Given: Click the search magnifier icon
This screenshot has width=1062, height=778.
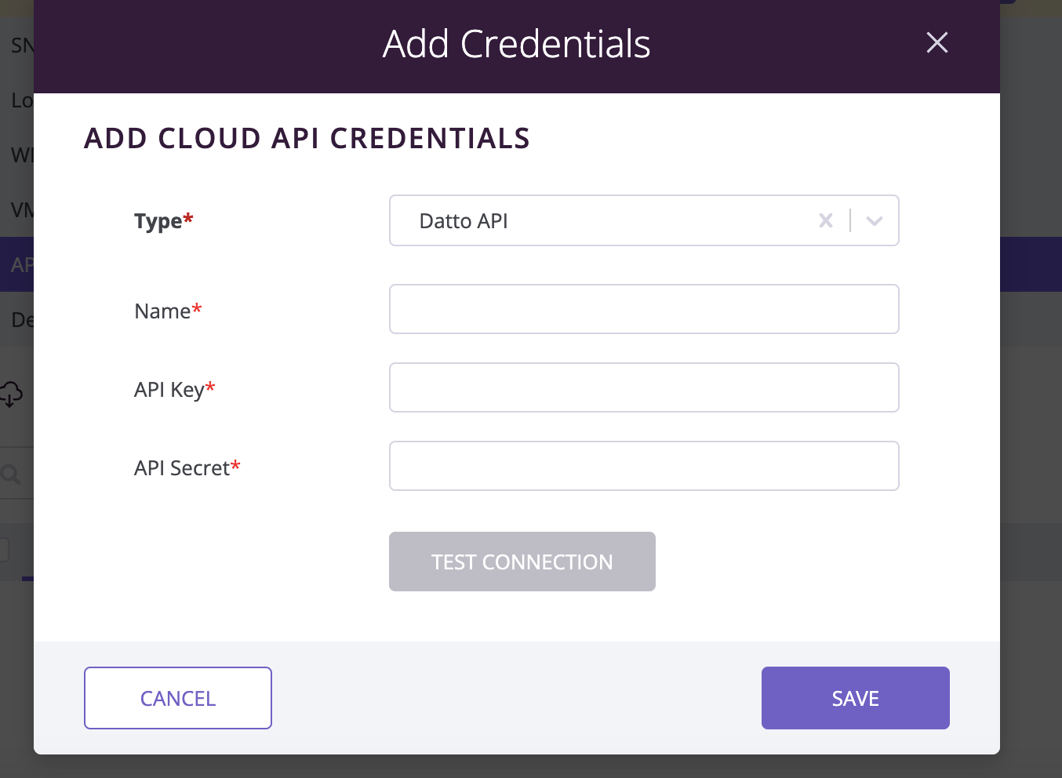Looking at the screenshot, I should [x=11, y=474].
